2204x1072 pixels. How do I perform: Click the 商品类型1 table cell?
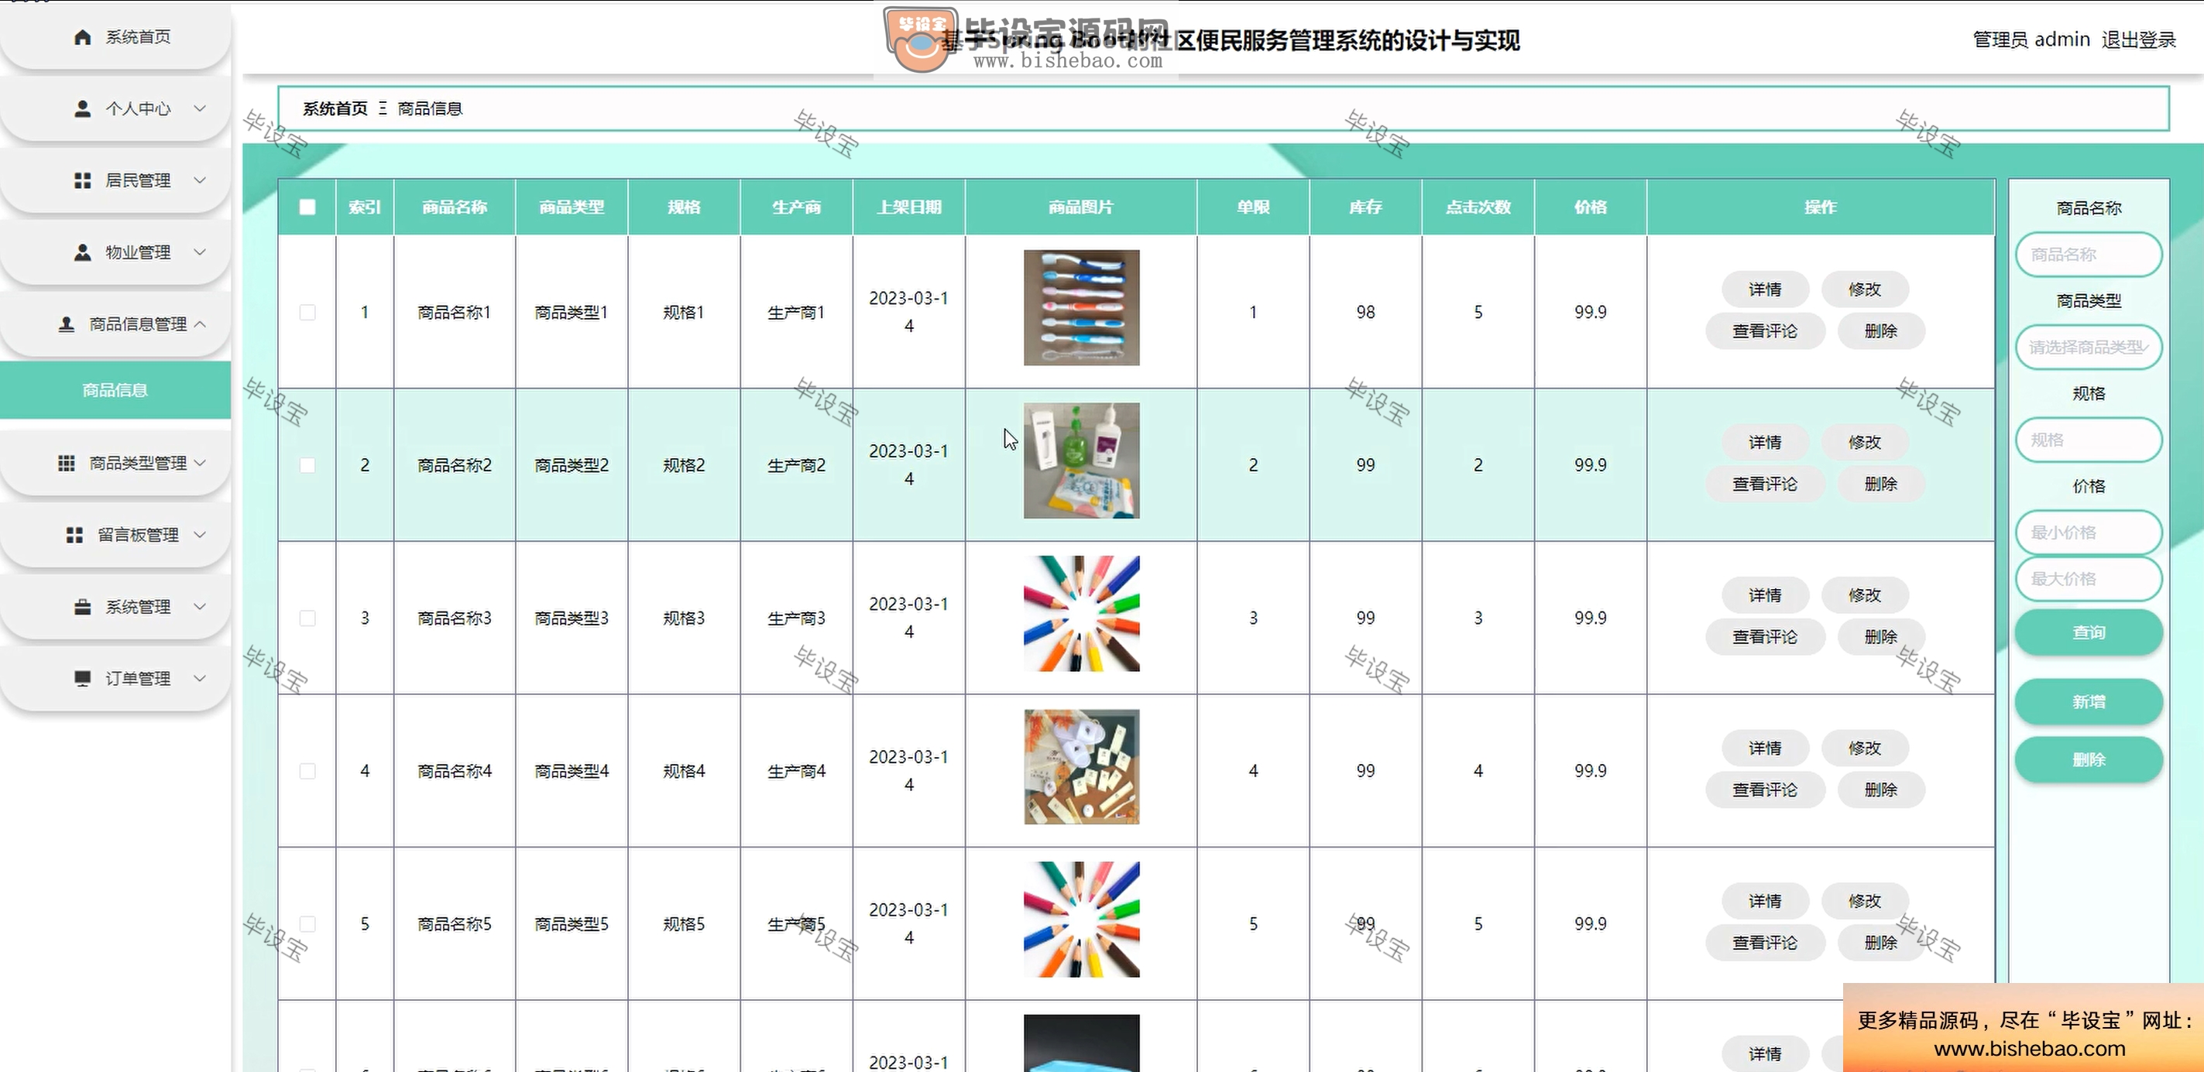(572, 312)
